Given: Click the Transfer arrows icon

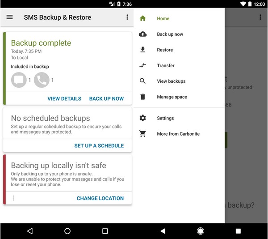Looking at the screenshot, I should 143,65.
